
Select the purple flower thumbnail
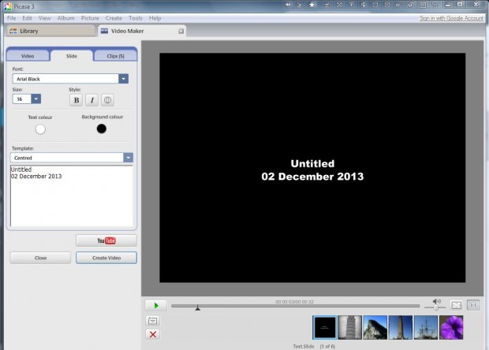[451, 327]
